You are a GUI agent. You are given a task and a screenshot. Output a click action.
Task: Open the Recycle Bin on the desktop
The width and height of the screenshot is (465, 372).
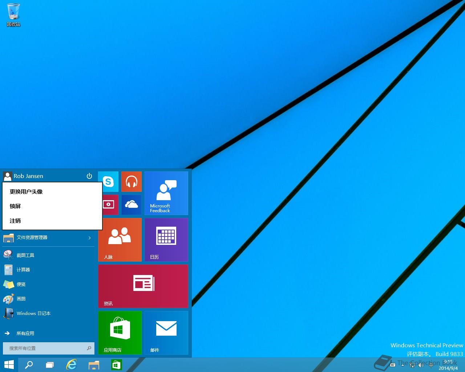[13, 15]
